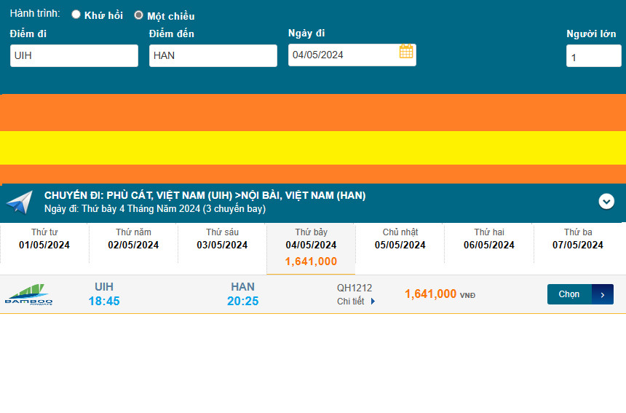This screenshot has width=626, height=413.
Task: Click into the Điểm đến HAN field
Action: [x=213, y=55]
